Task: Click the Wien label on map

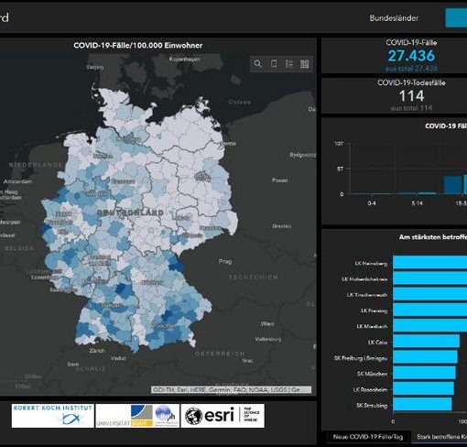Action: click(267, 323)
